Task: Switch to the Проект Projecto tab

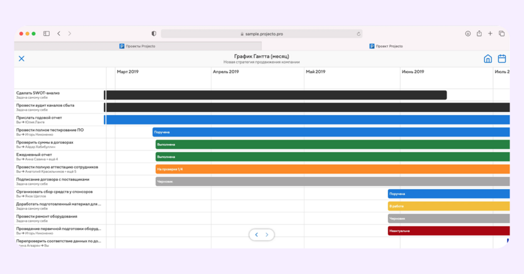Action: pos(386,46)
